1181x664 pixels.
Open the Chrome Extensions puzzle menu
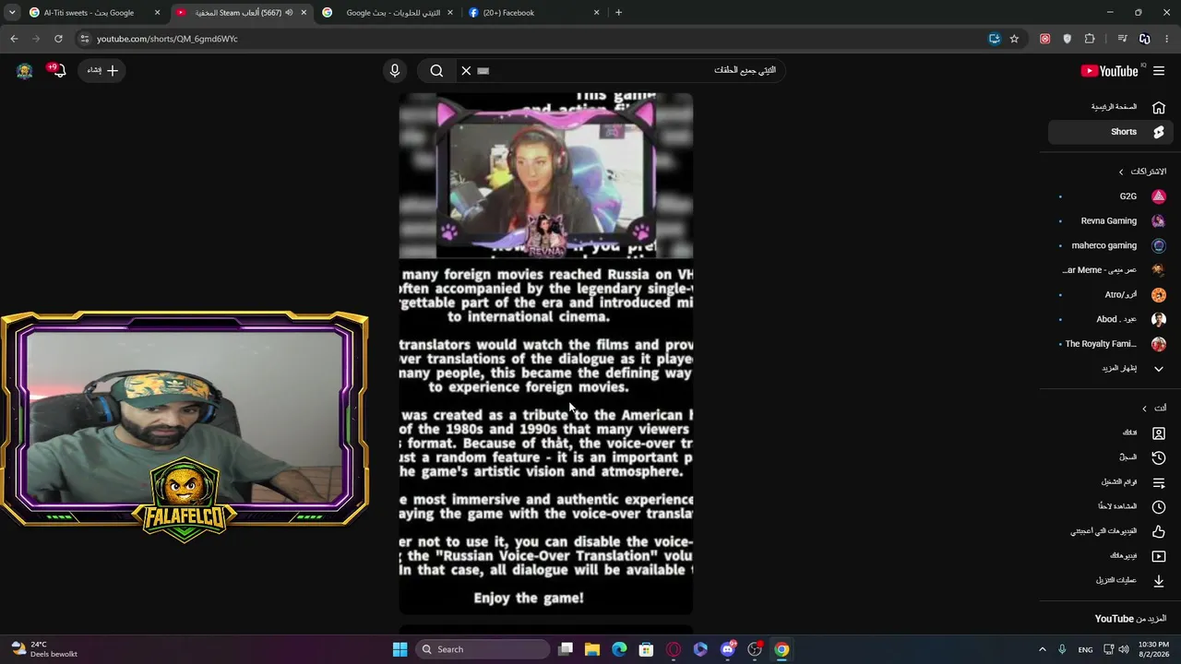pyautogui.click(x=1090, y=39)
